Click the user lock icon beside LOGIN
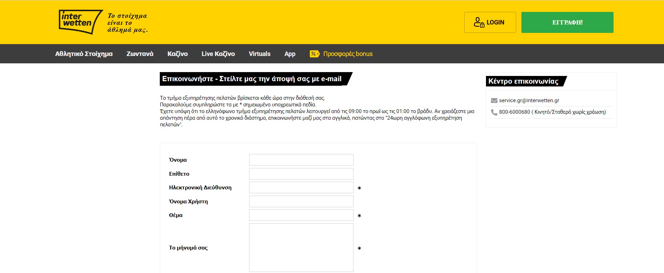 tap(479, 22)
